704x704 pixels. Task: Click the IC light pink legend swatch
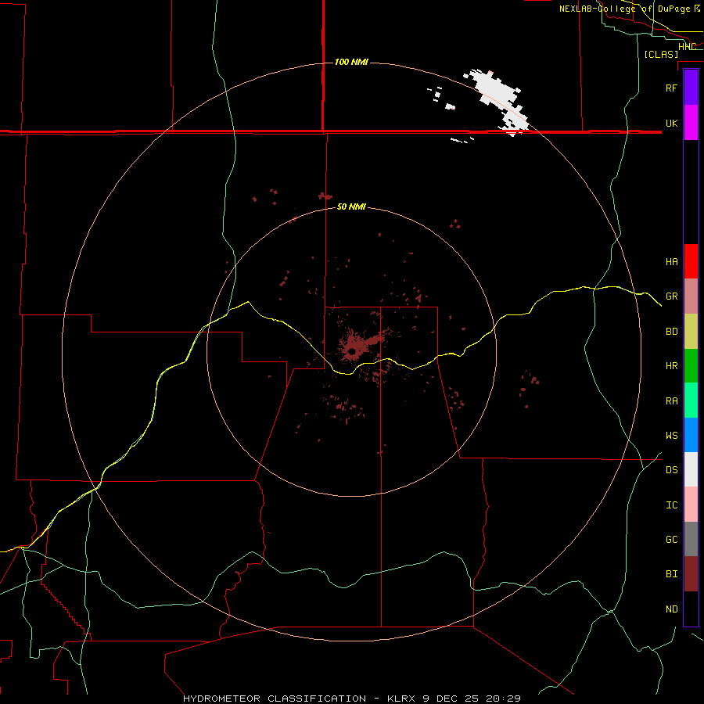pos(691,505)
